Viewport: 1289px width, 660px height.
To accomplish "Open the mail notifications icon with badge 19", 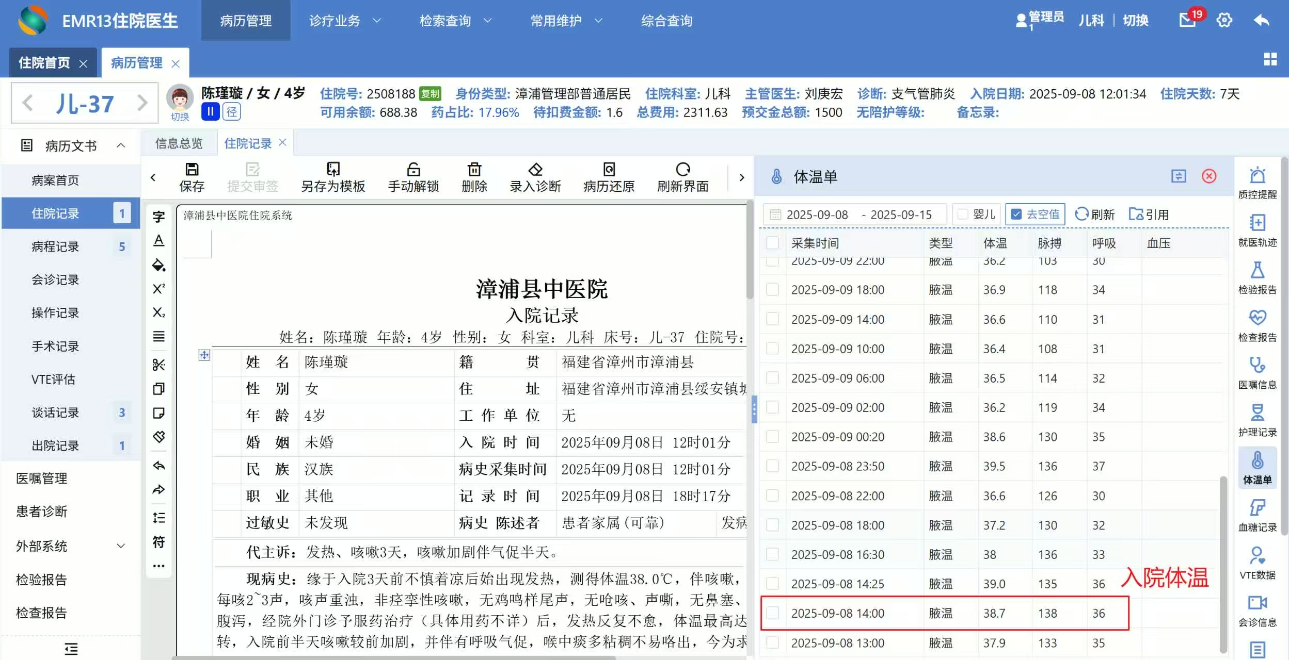I will [1187, 21].
